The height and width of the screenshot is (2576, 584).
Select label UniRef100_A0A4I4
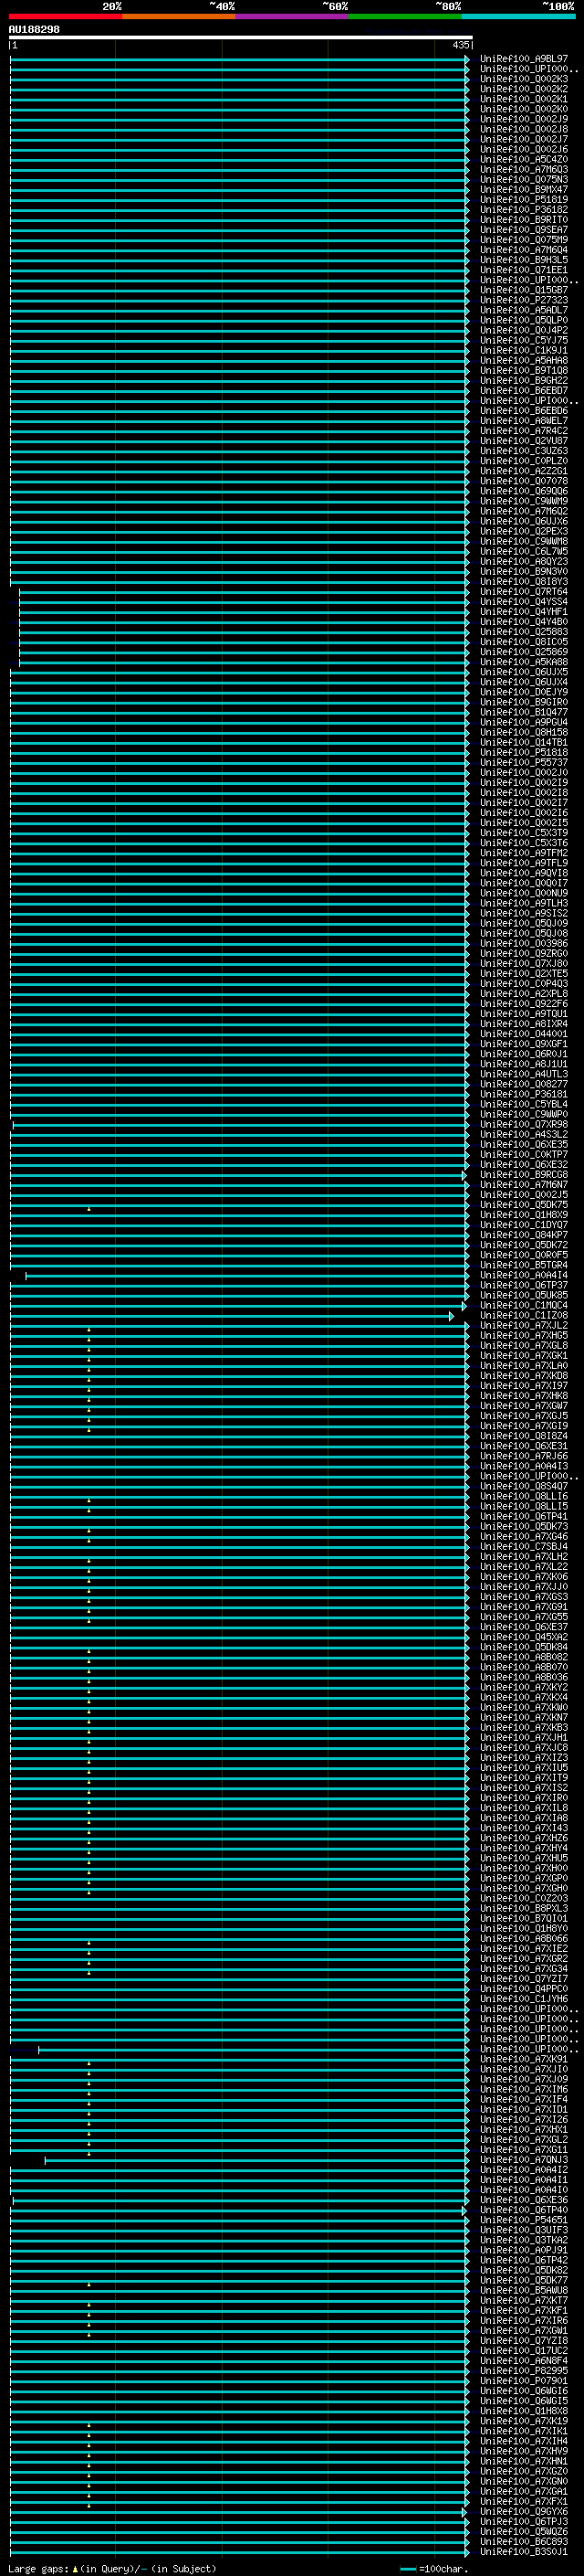pos(523,1275)
